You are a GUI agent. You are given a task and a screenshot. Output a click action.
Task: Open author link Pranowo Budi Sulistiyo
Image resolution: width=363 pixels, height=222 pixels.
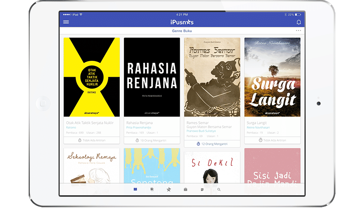click(201, 131)
